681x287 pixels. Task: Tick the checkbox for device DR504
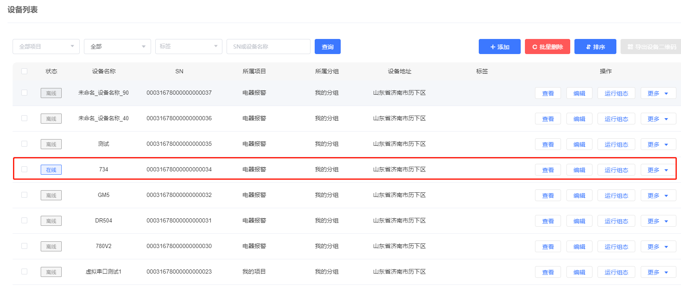(x=24, y=220)
